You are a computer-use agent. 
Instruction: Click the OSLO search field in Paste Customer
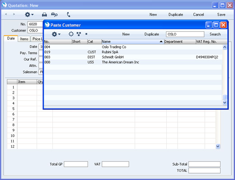click(185, 34)
